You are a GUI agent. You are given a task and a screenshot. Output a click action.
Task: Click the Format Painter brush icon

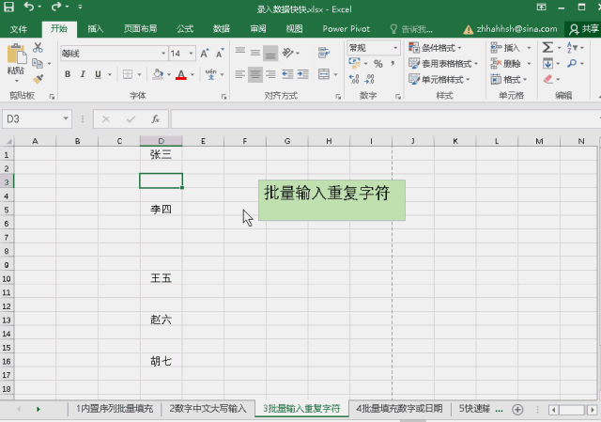coord(38,79)
